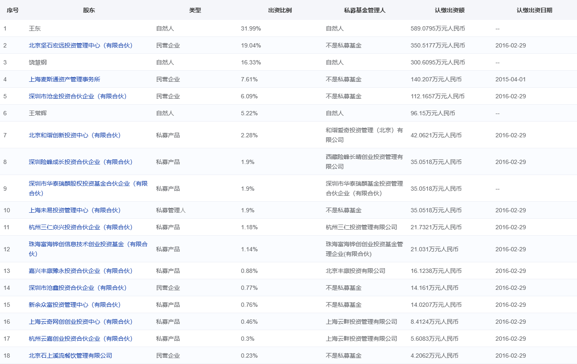Select the 7.61% ownership cell
577x364 pixels.
point(249,79)
